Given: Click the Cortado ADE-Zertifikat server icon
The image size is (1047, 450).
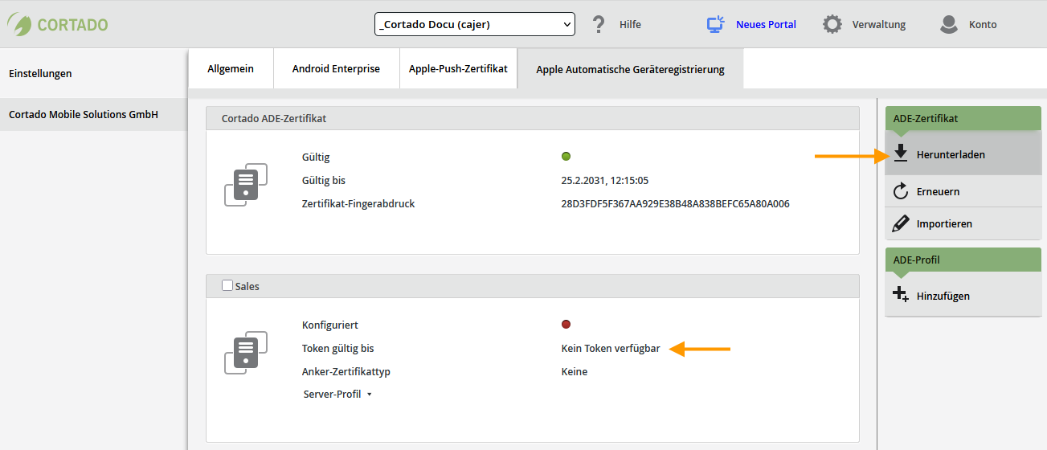Looking at the screenshot, I should [x=245, y=184].
